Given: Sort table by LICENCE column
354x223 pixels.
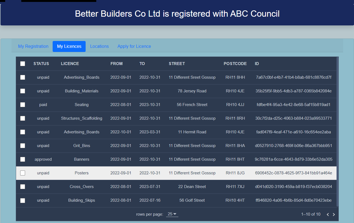Looking at the screenshot, I should (70, 64).
